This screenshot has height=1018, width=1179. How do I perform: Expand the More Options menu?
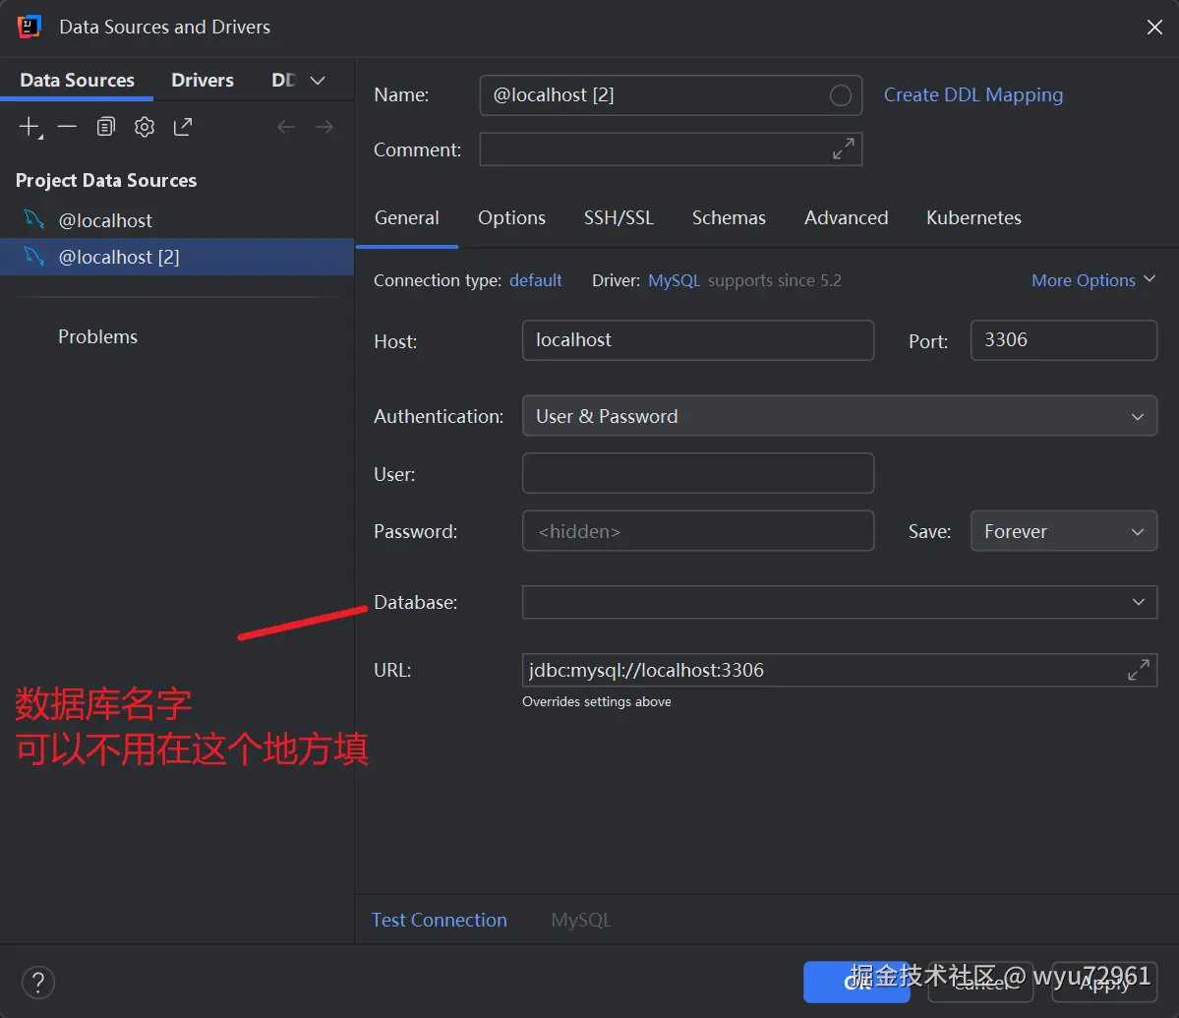(x=1093, y=280)
